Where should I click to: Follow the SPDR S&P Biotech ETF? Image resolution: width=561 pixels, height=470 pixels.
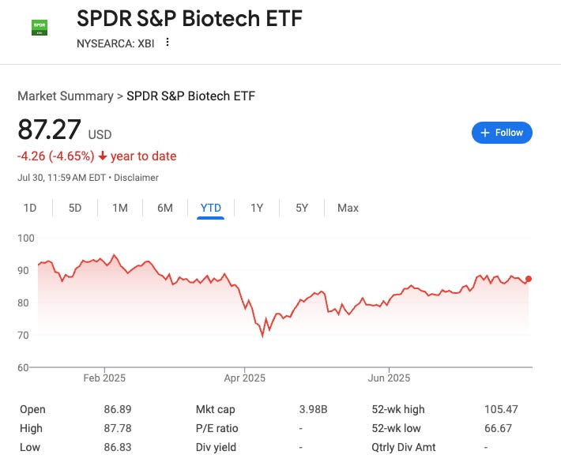pos(502,133)
